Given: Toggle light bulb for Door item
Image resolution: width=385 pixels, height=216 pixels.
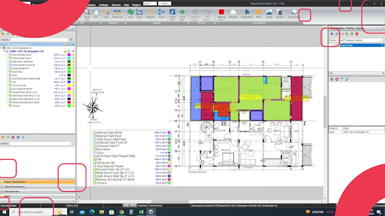Looking at the screenshot, I should [x=73, y=76].
